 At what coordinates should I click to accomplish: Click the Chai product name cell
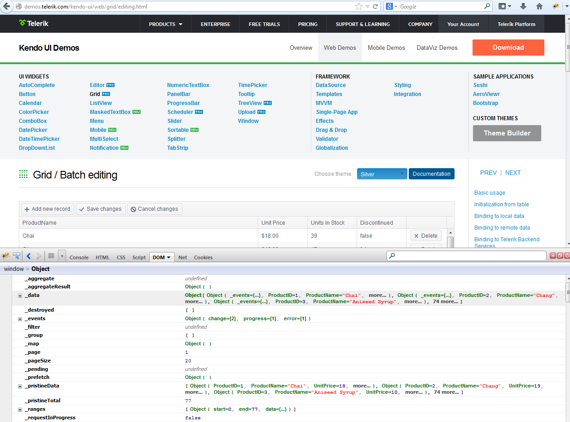pyautogui.click(x=138, y=236)
